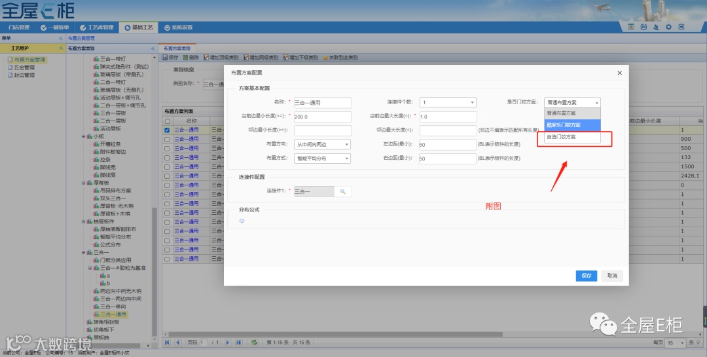The image size is (707, 357).
Task: Tick the checkbox of the row with 500
Action: pyautogui.click(x=168, y=149)
